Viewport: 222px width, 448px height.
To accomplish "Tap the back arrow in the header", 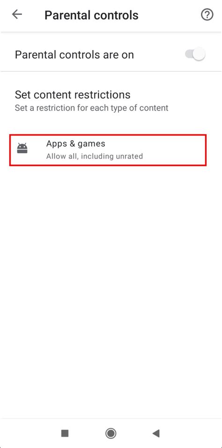I will click(17, 14).
